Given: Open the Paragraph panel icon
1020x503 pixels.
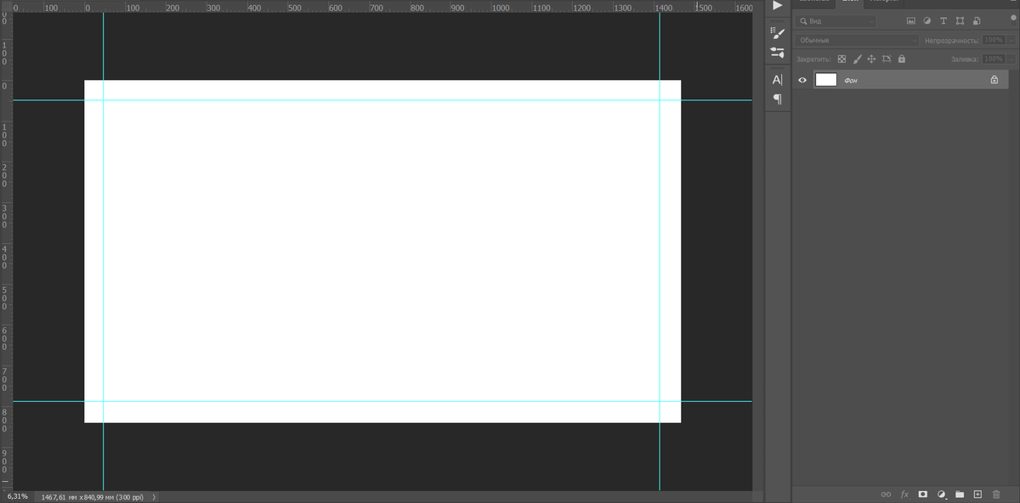Looking at the screenshot, I should tap(777, 99).
